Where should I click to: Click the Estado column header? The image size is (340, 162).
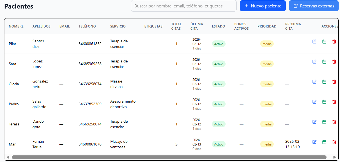pyautogui.click(x=218, y=26)
